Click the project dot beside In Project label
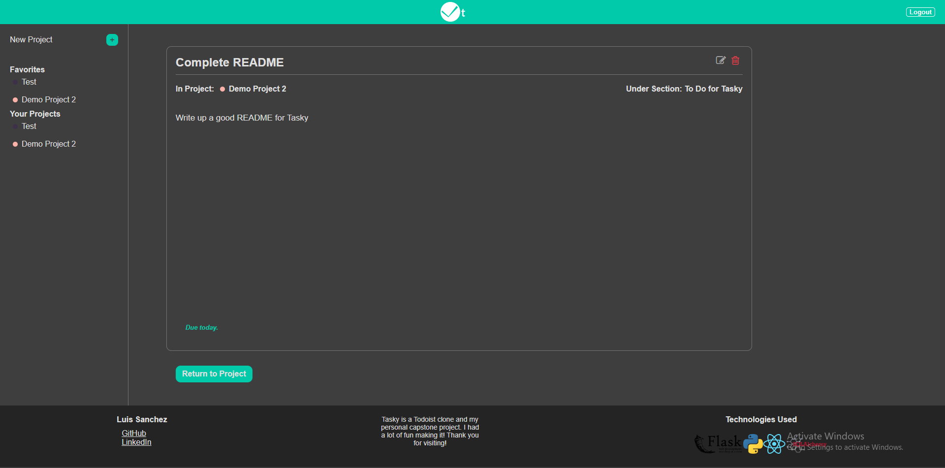945x468 pixels. [222, 89]
